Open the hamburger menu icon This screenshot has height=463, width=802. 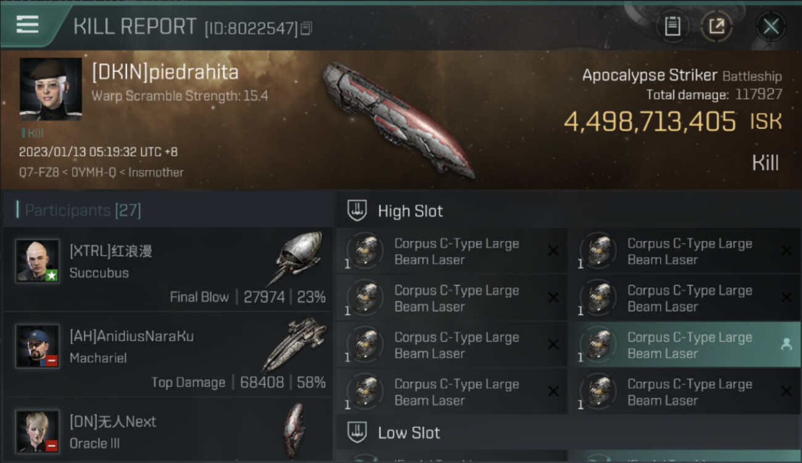coord(28,25)
